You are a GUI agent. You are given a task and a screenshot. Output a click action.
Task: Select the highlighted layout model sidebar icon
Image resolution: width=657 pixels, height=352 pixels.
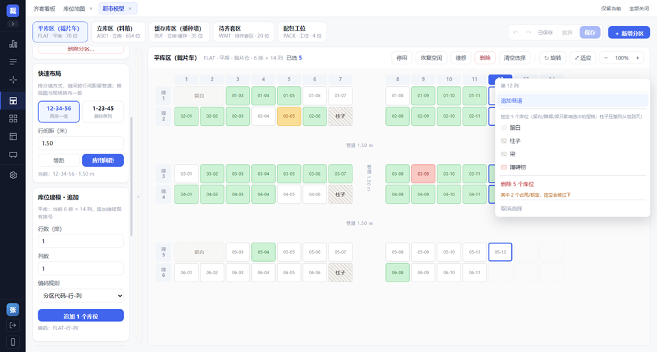[13, 100]
